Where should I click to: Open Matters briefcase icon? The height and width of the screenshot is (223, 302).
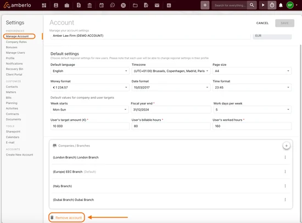point(67,5)
